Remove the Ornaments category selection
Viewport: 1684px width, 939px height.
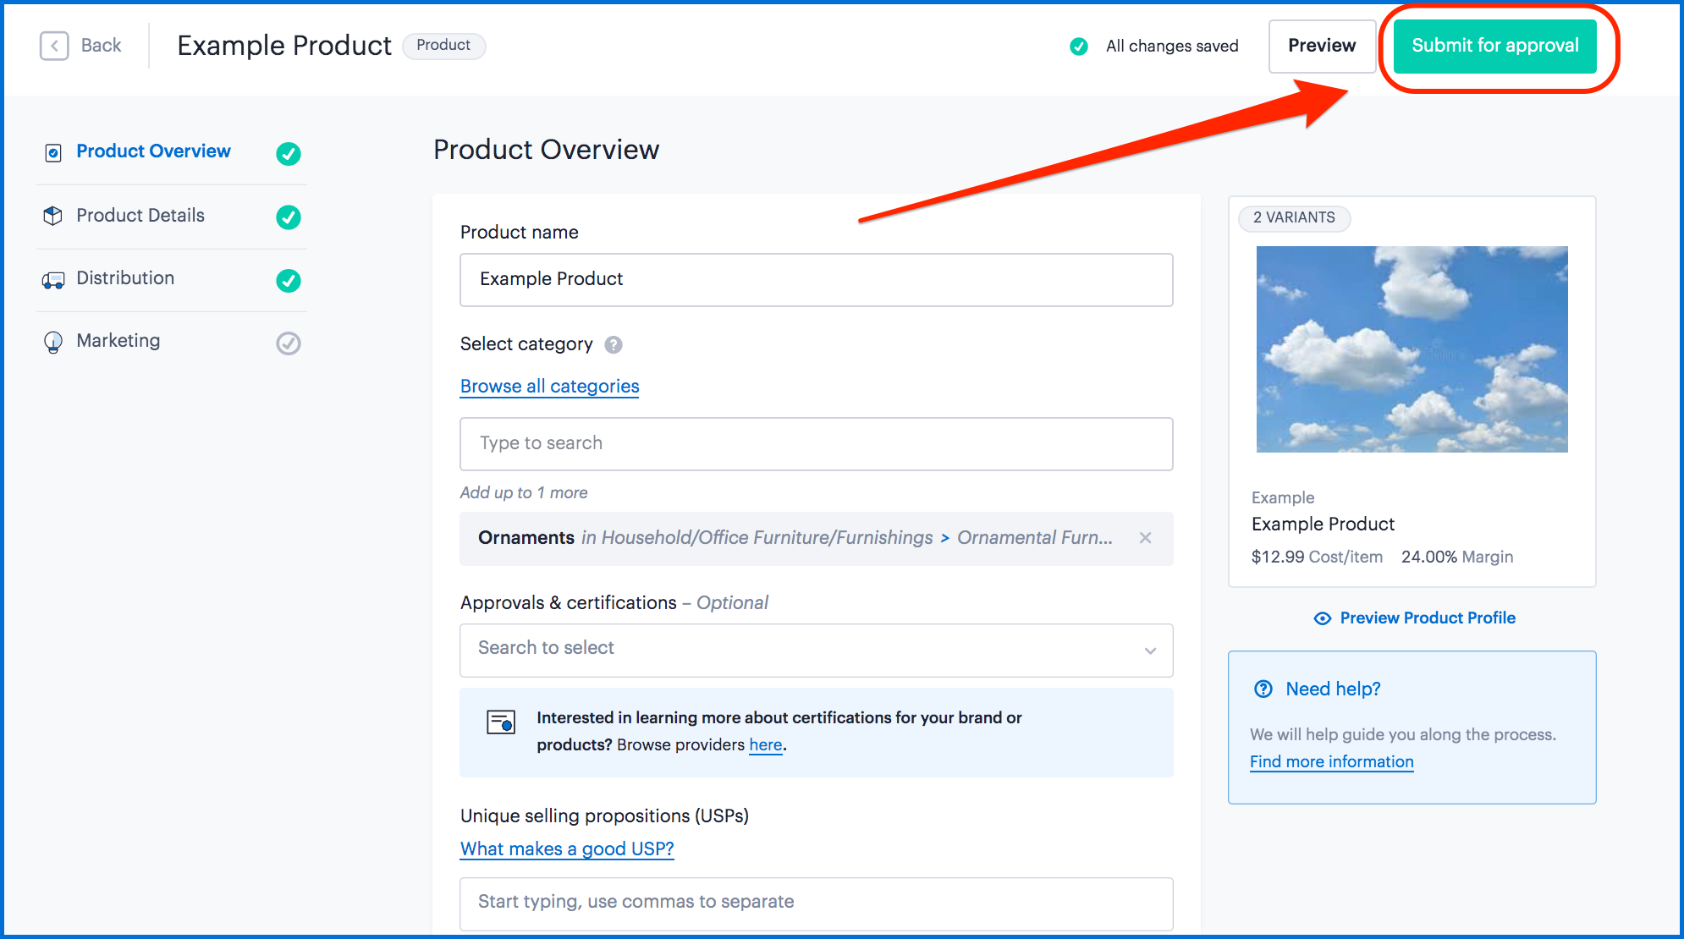coord(1145,538)
